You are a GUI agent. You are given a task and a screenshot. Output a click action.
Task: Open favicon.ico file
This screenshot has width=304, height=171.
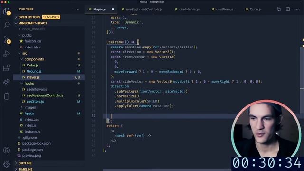[x=33, y=41]
